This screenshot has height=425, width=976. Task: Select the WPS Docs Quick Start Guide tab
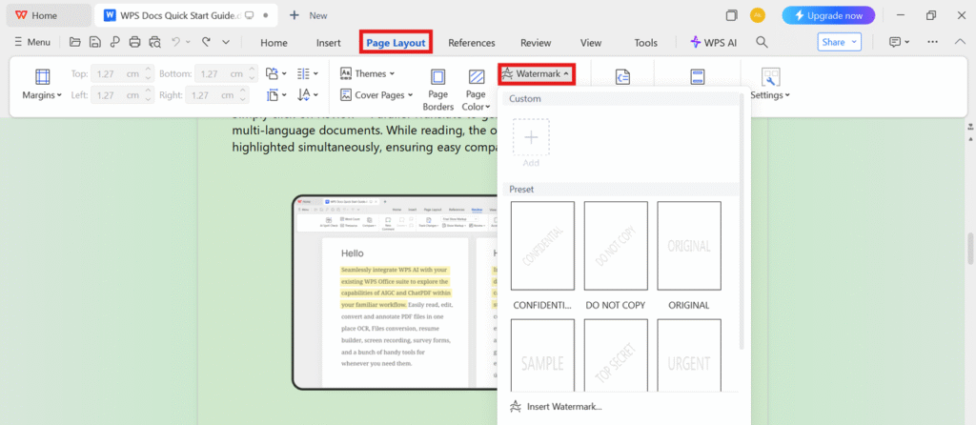click(x=186, y=15)
